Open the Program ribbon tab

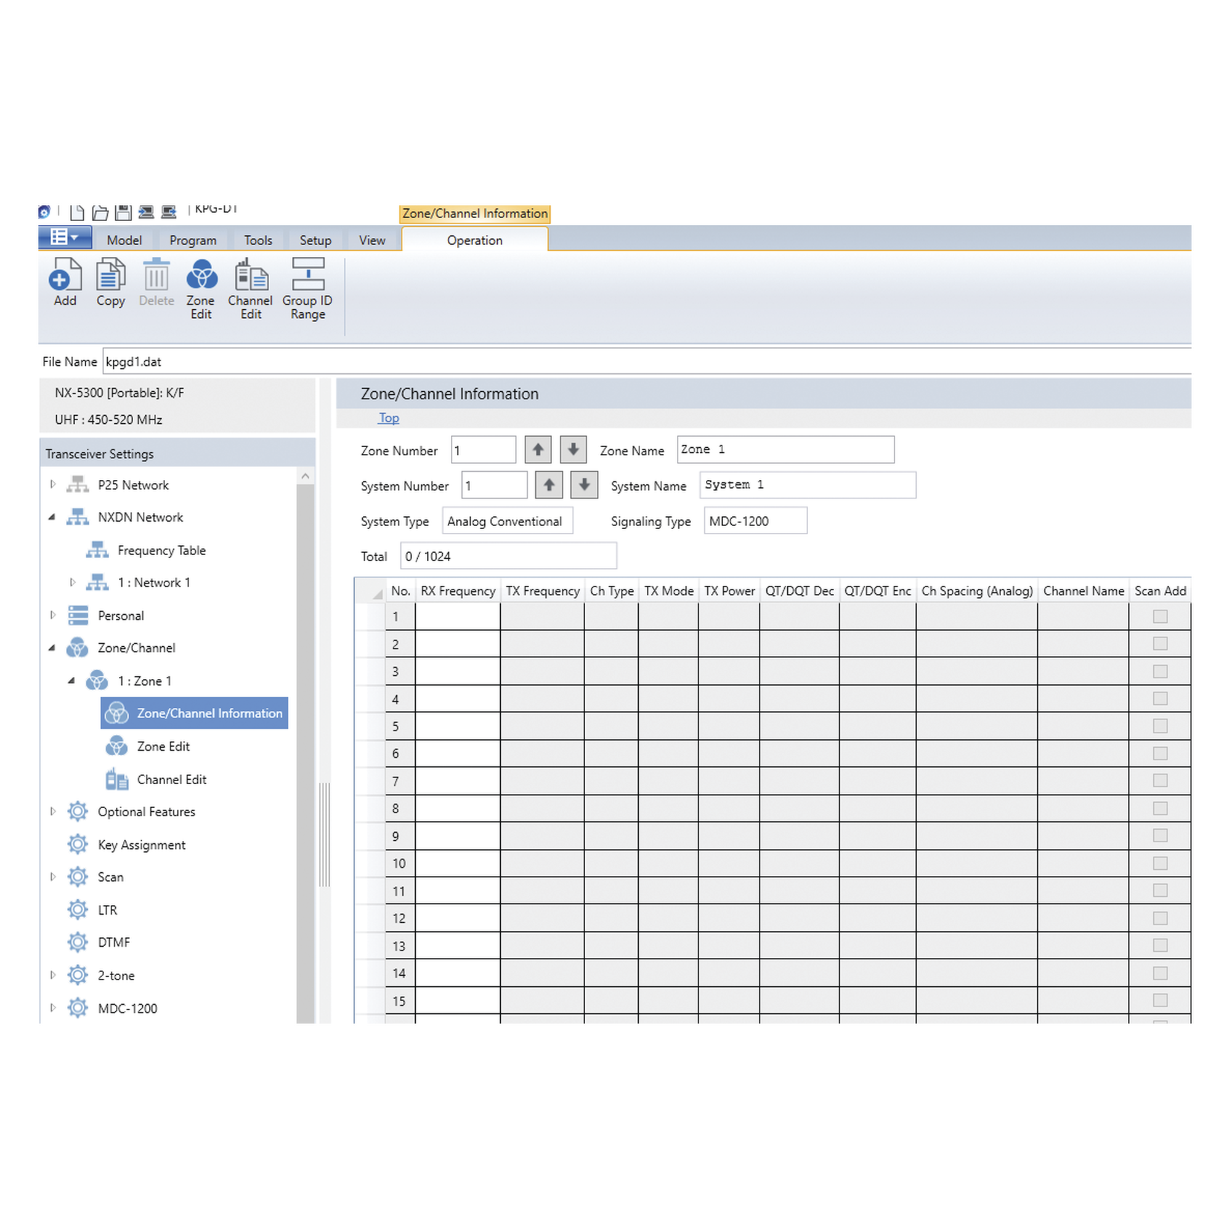[x=193, y=240]
